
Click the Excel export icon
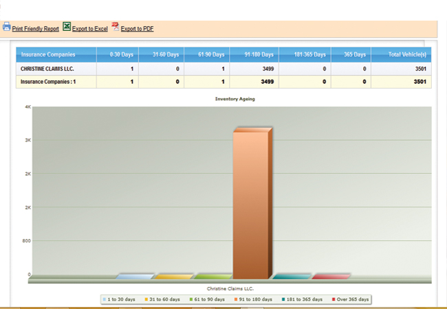67,27
